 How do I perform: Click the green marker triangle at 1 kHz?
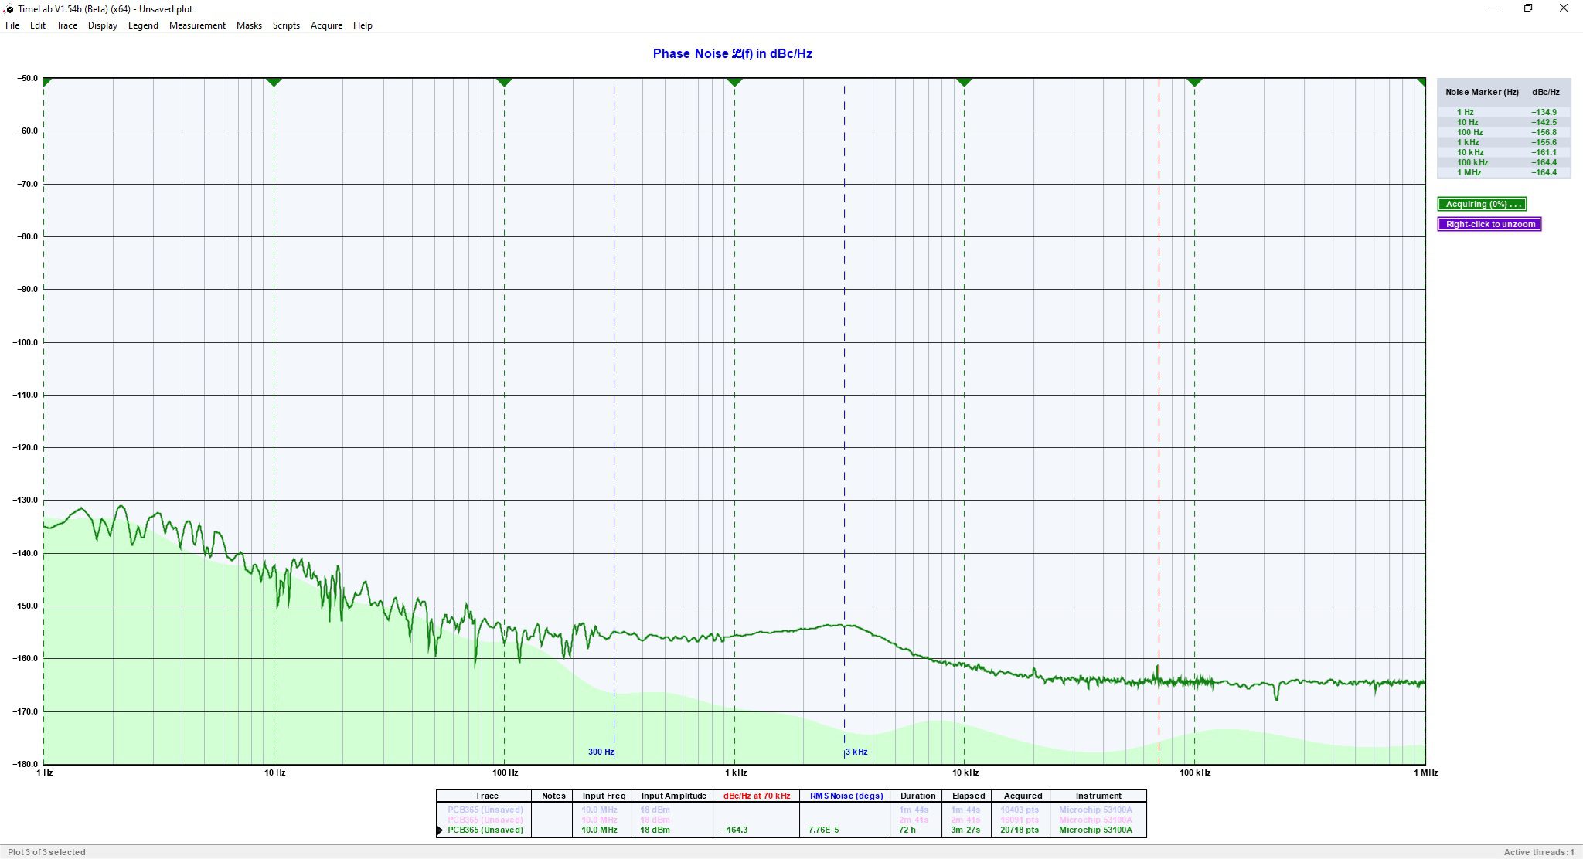pyautogui.click(x=734, y=81)
